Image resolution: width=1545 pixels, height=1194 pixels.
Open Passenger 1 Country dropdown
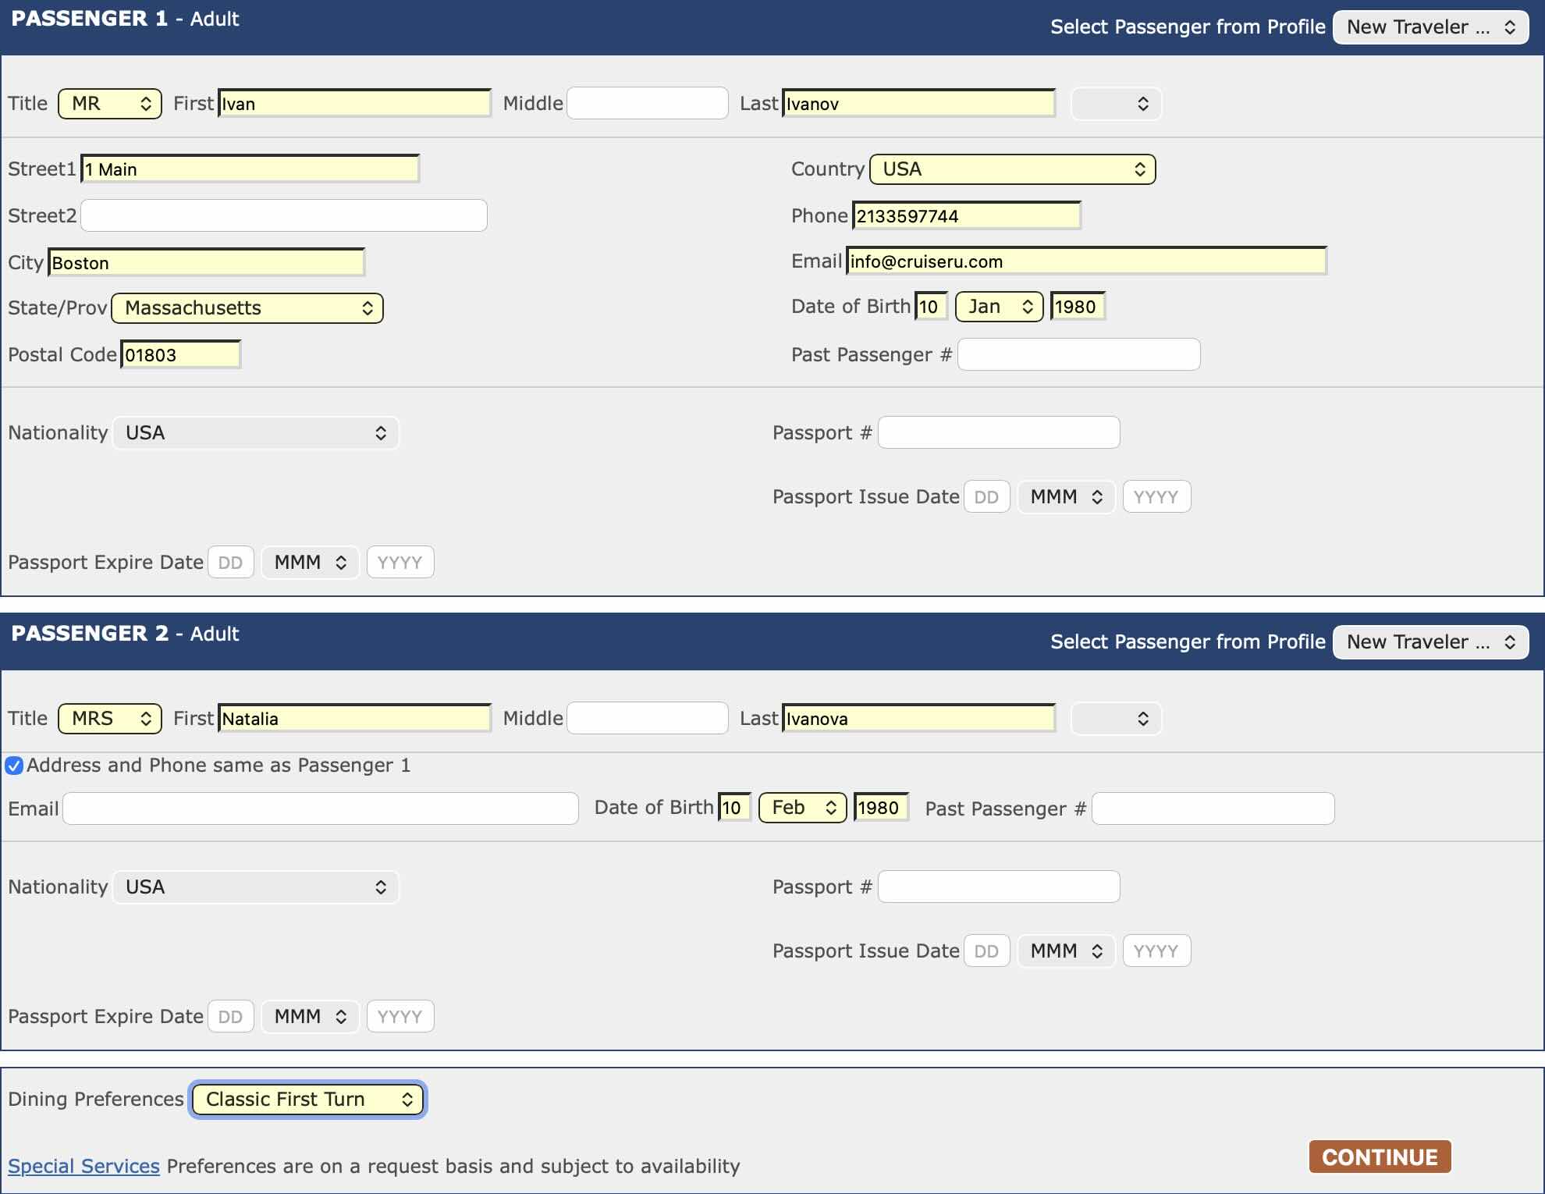coord(1012,169)
